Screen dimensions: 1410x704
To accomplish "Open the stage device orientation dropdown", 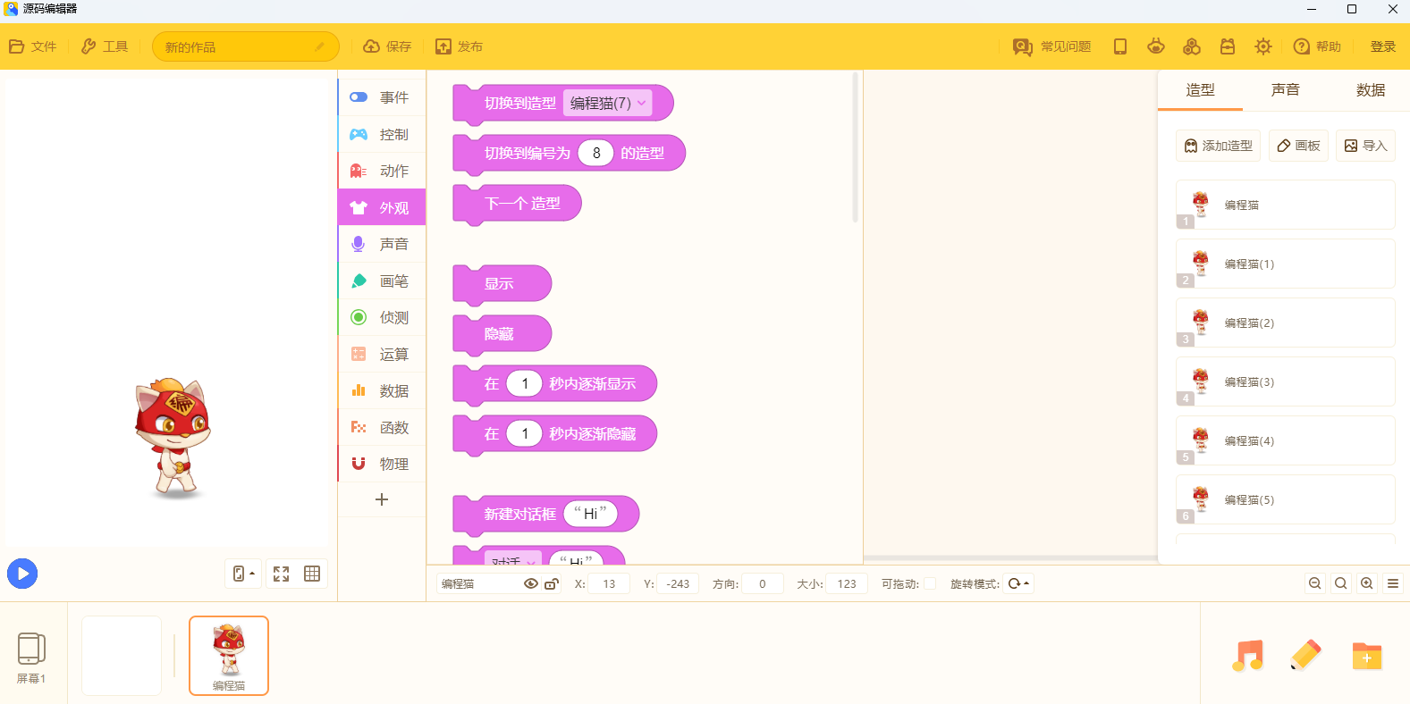I will (243, 574).
